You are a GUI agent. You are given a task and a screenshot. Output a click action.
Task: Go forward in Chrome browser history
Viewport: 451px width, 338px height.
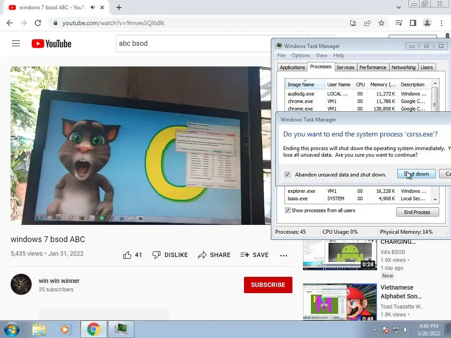click(x=24, y=23)
